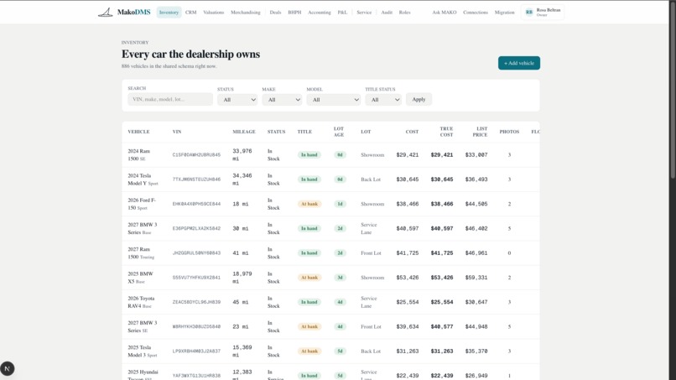Open the Valuations tab

(x=214, y=13)
